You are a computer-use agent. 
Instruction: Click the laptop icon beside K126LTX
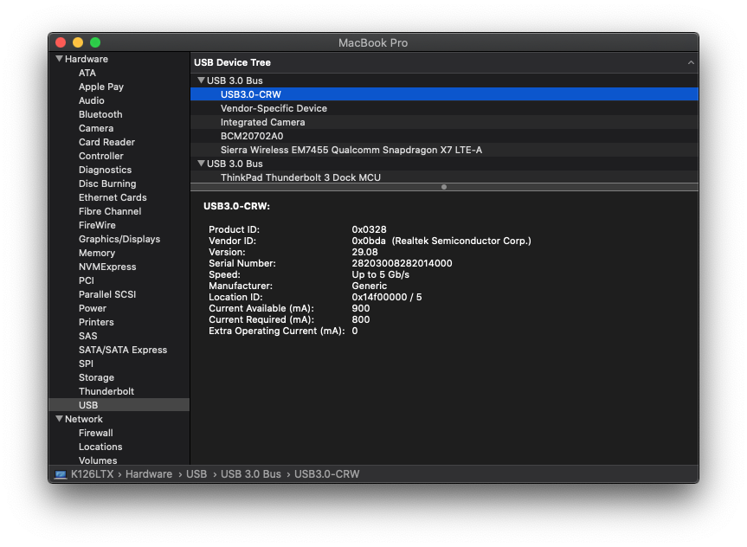61,474
